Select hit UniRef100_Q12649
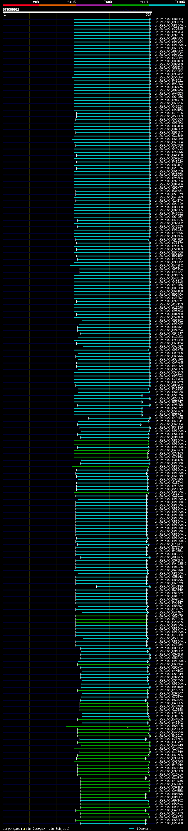188x831 pixels. click(169, 752)
